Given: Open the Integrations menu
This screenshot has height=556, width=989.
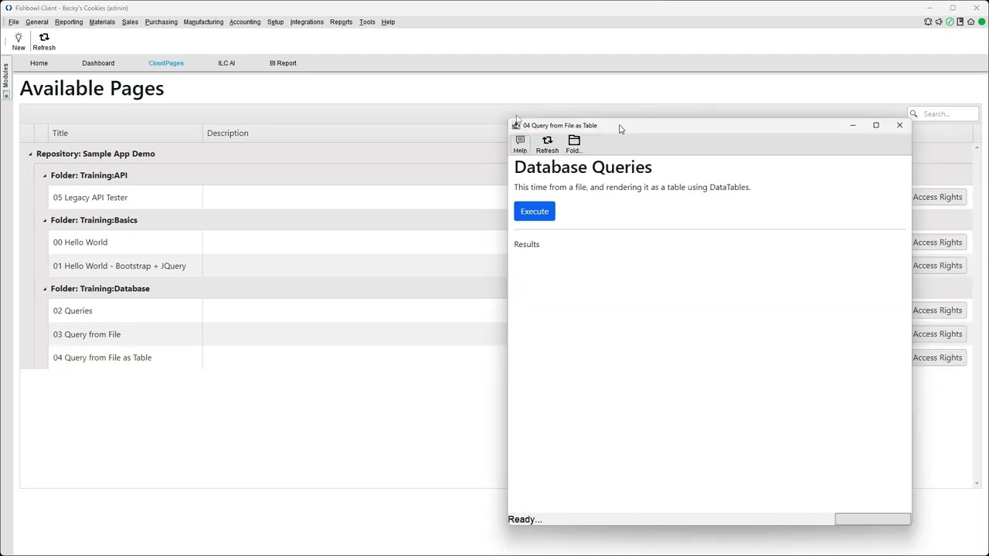Looking at the screenshot, I should coord(307,22).
